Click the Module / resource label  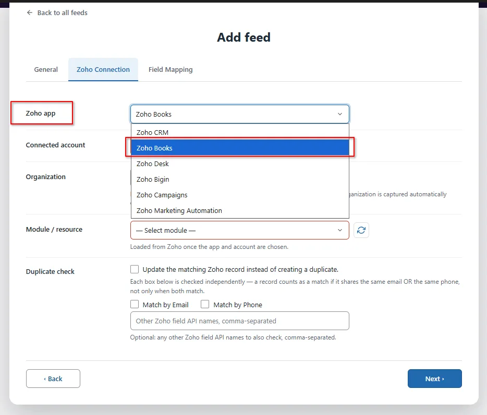54,229
